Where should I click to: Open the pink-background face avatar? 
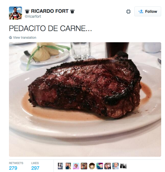[x=76, y=166]
